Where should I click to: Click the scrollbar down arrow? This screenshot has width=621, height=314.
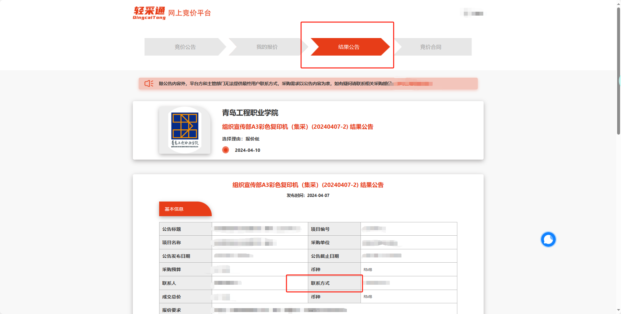[618, 310]
